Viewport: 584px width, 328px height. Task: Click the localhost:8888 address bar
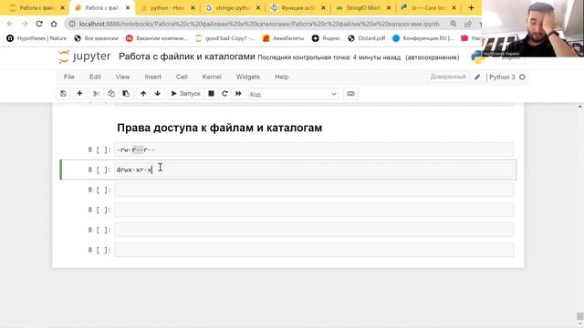[x=259, y=24]
